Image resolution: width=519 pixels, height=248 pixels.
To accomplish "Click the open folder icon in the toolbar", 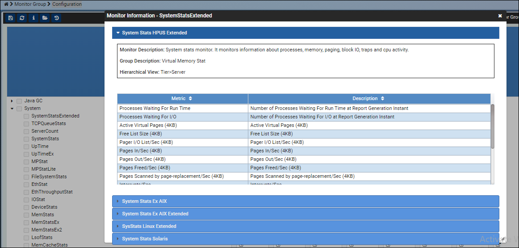I will pyautogui.click(x=45, y=18).
